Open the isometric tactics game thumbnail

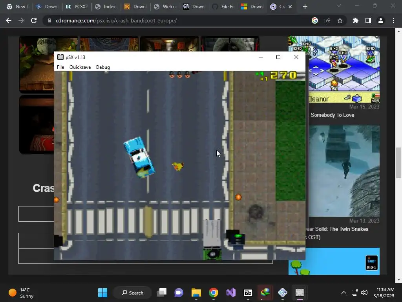[344, 69]
